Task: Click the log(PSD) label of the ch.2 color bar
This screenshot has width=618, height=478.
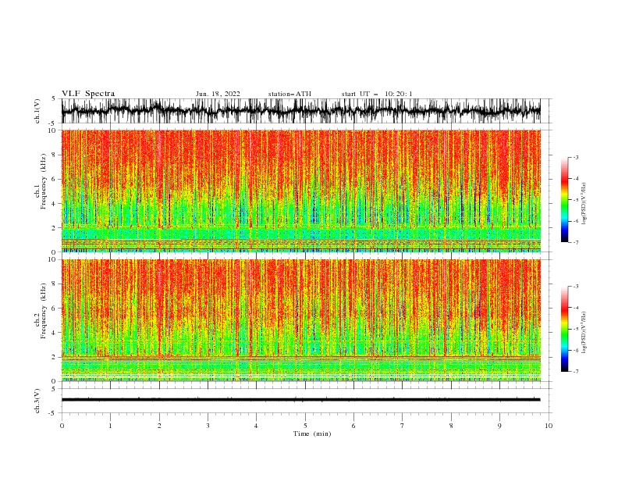Action: pos(584,332)
